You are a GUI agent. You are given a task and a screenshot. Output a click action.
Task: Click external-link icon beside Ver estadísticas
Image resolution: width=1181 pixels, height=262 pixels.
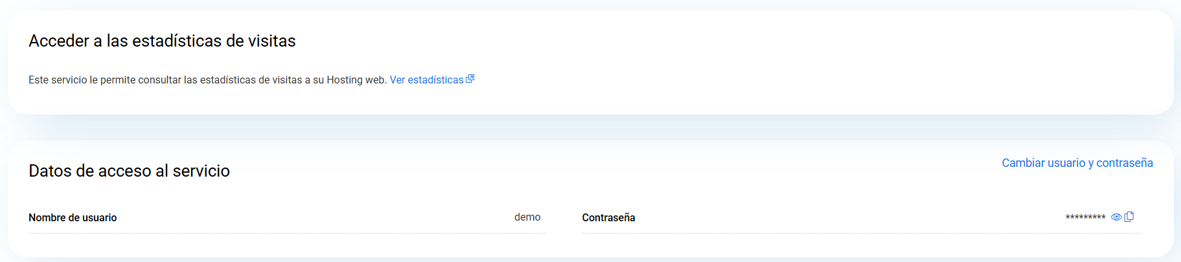coord(470,79)
